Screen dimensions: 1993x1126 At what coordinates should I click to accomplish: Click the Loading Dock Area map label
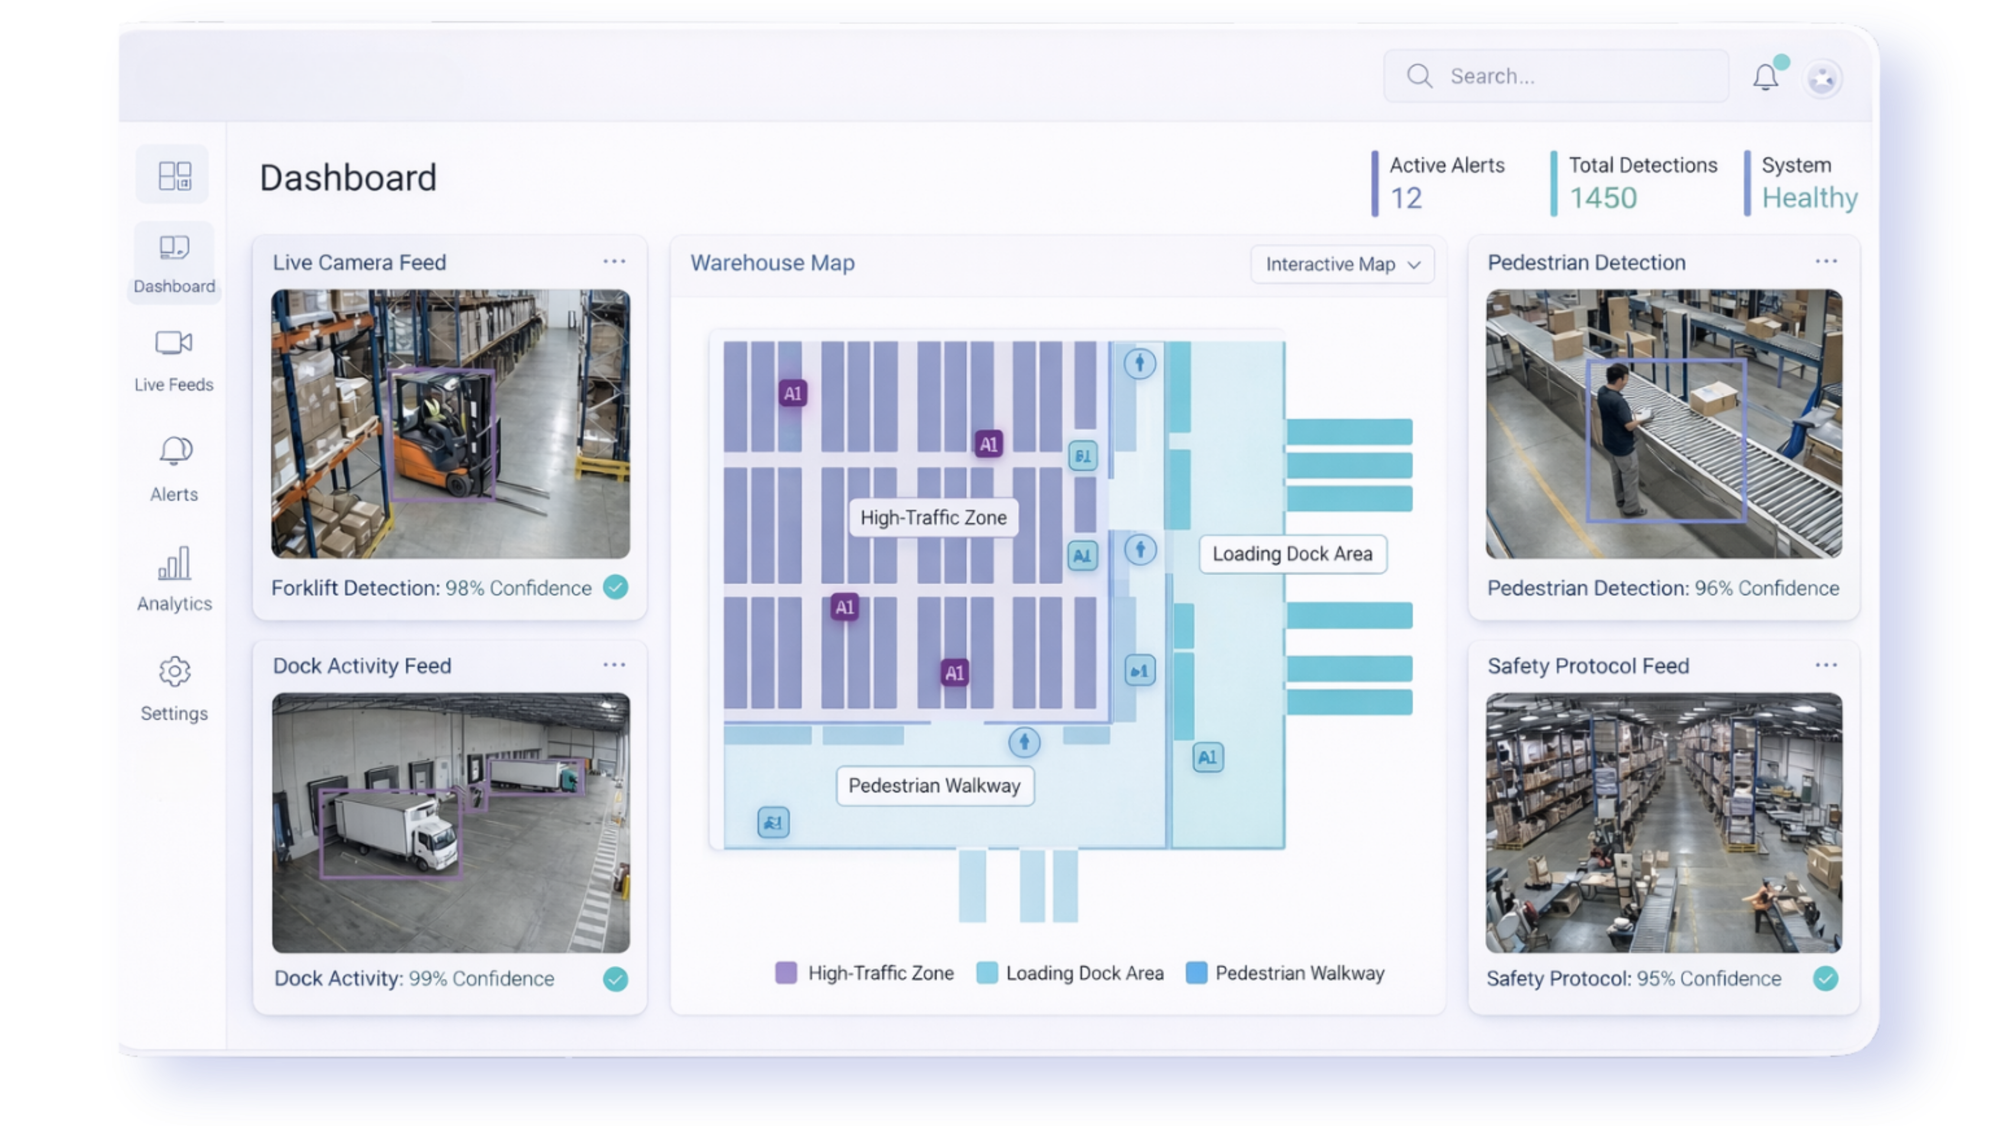pyautogui.click(x=1292, y=554)
